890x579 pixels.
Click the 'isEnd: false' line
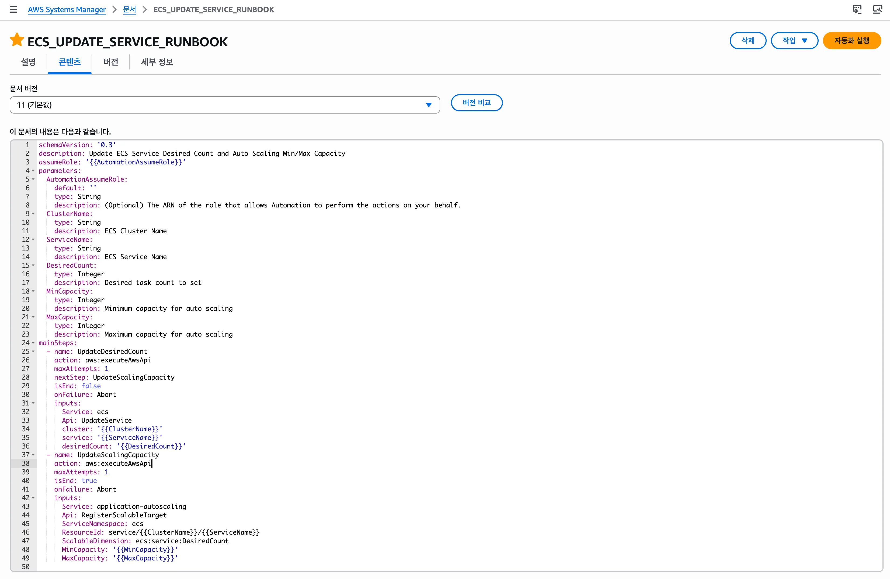point(77,386)
